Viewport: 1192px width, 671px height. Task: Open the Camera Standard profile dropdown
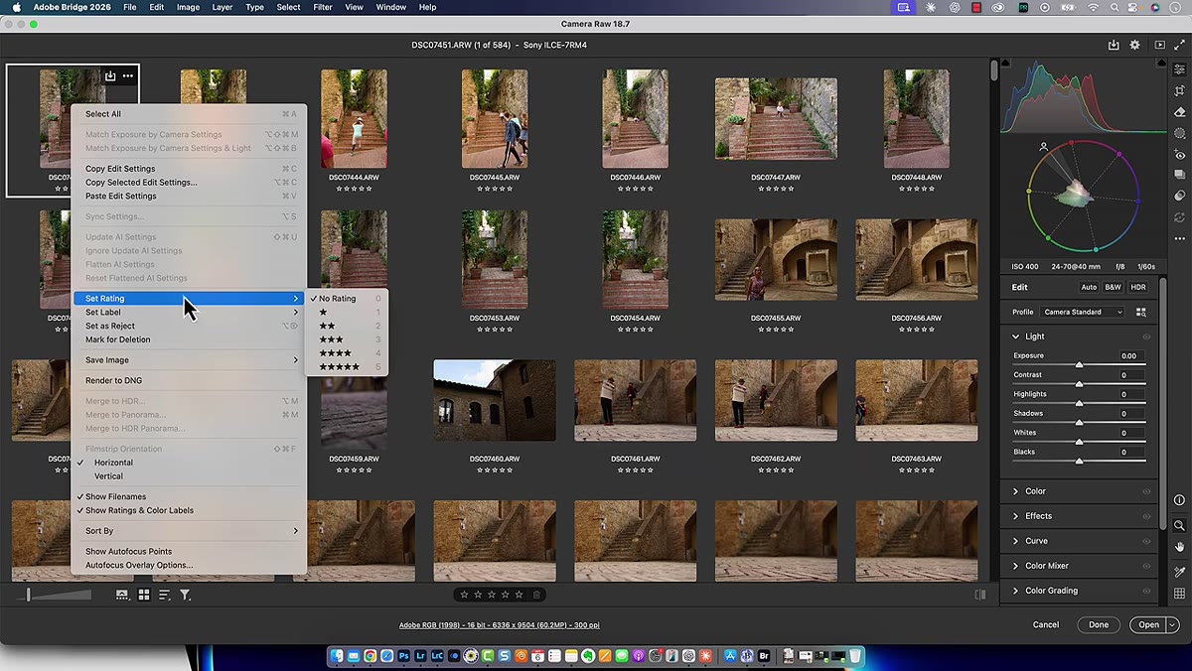point(1082,312)
